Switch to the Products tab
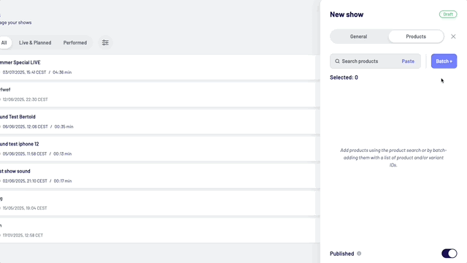Viewport: 467px width, 263px height. pyautogui.click(x=416, y=37)
